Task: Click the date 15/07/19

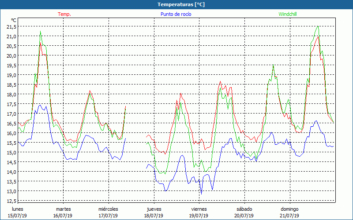Action: click(x=17, y=216)
